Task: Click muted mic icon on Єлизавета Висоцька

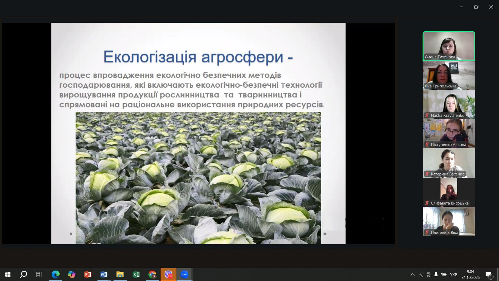Action: click(427, 203)
